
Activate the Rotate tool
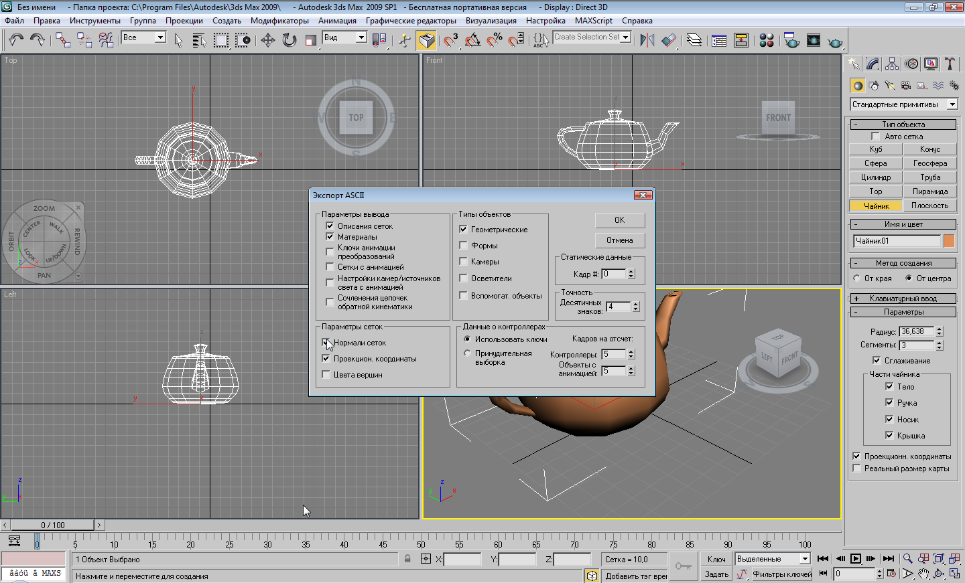[x=289, y=40]
